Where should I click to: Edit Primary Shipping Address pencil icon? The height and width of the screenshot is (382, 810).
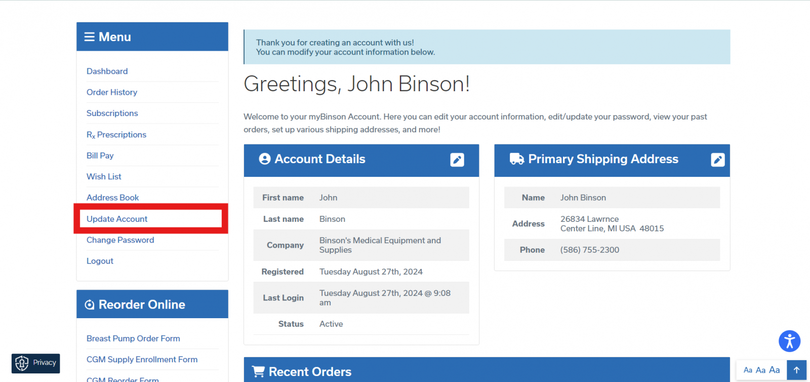718,160
